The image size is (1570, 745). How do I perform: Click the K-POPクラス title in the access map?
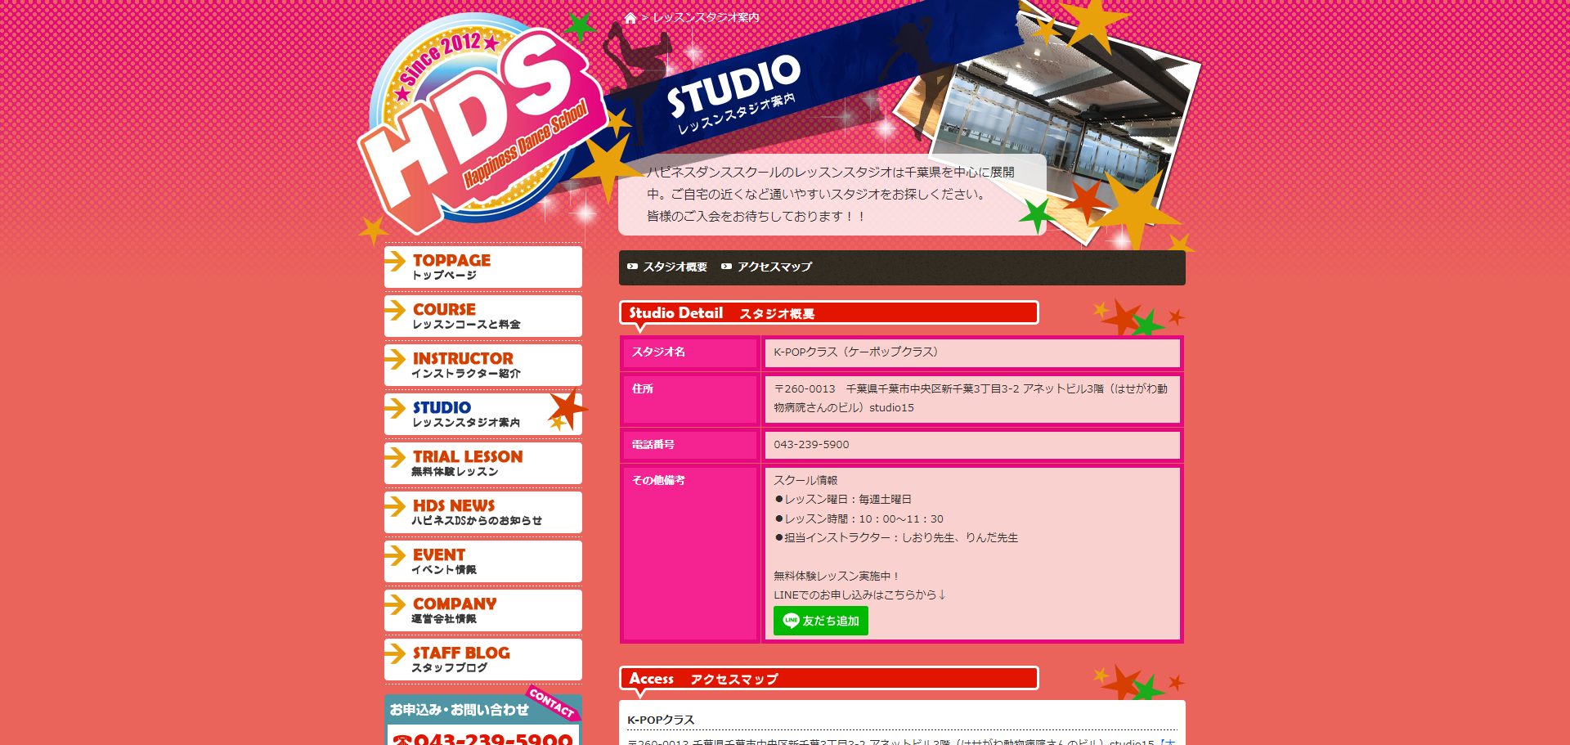click(x=661, y=720)
